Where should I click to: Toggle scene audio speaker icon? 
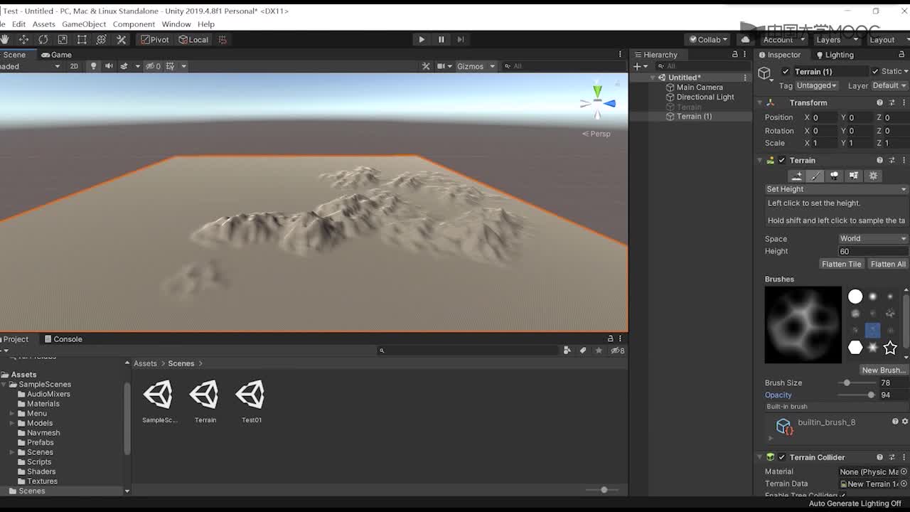click(x=109, y=66)
